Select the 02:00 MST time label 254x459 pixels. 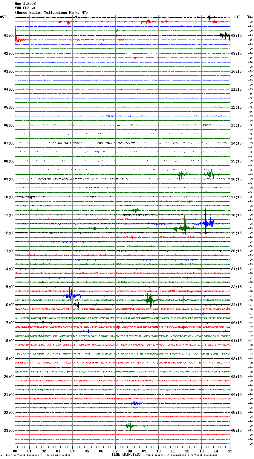(9, 54)
